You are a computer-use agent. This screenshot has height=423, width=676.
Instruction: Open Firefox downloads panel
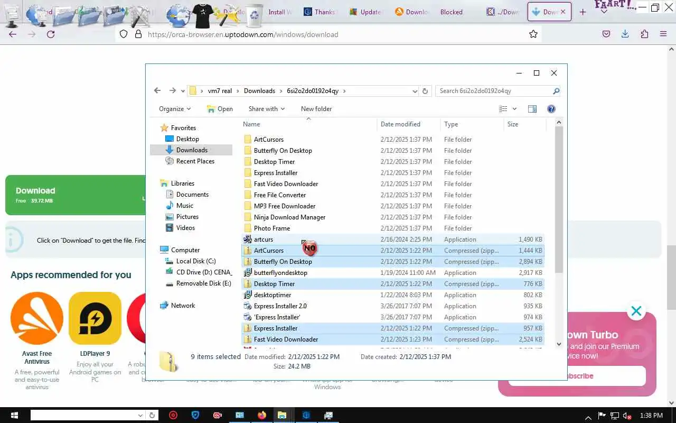click(x=625, y=34)
